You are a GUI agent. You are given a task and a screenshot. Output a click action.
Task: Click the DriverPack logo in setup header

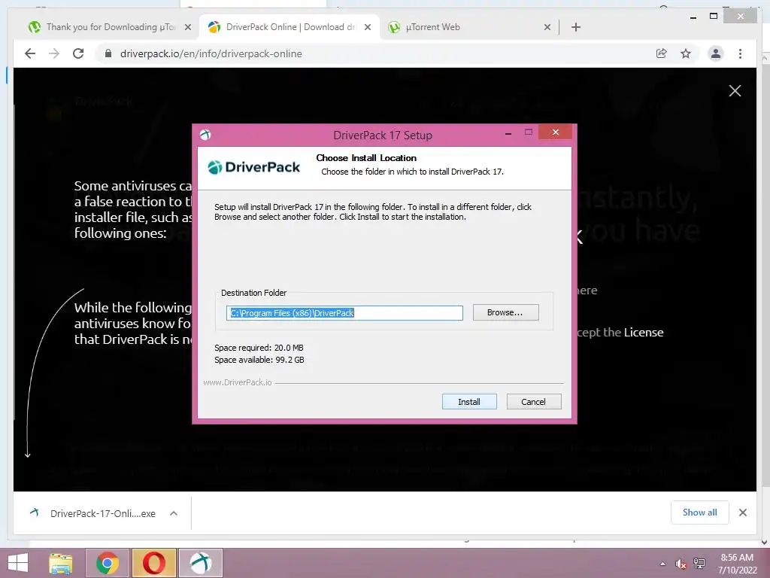click(254, 167)
